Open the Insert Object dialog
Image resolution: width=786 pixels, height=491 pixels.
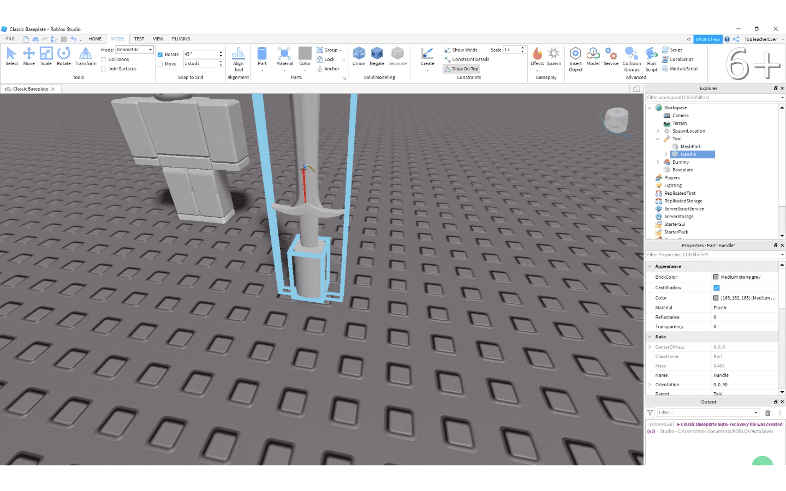pyautogui.click(x=576, y=59)
